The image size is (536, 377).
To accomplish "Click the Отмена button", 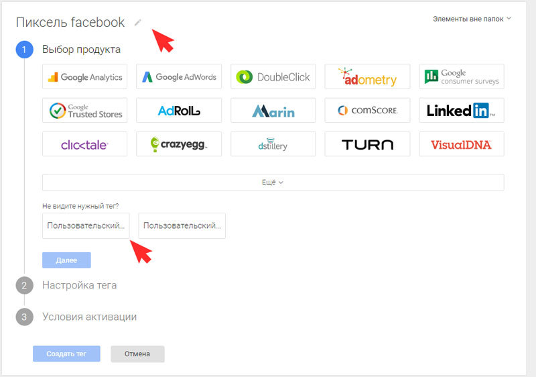I will click(137, 354).
